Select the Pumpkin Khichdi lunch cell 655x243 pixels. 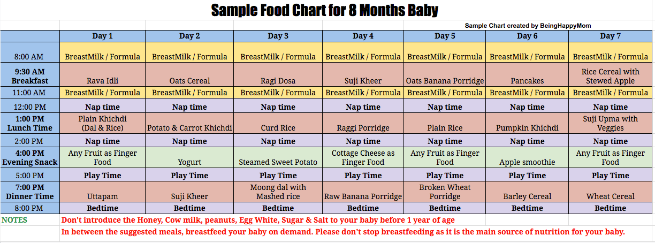pos(527,123)
